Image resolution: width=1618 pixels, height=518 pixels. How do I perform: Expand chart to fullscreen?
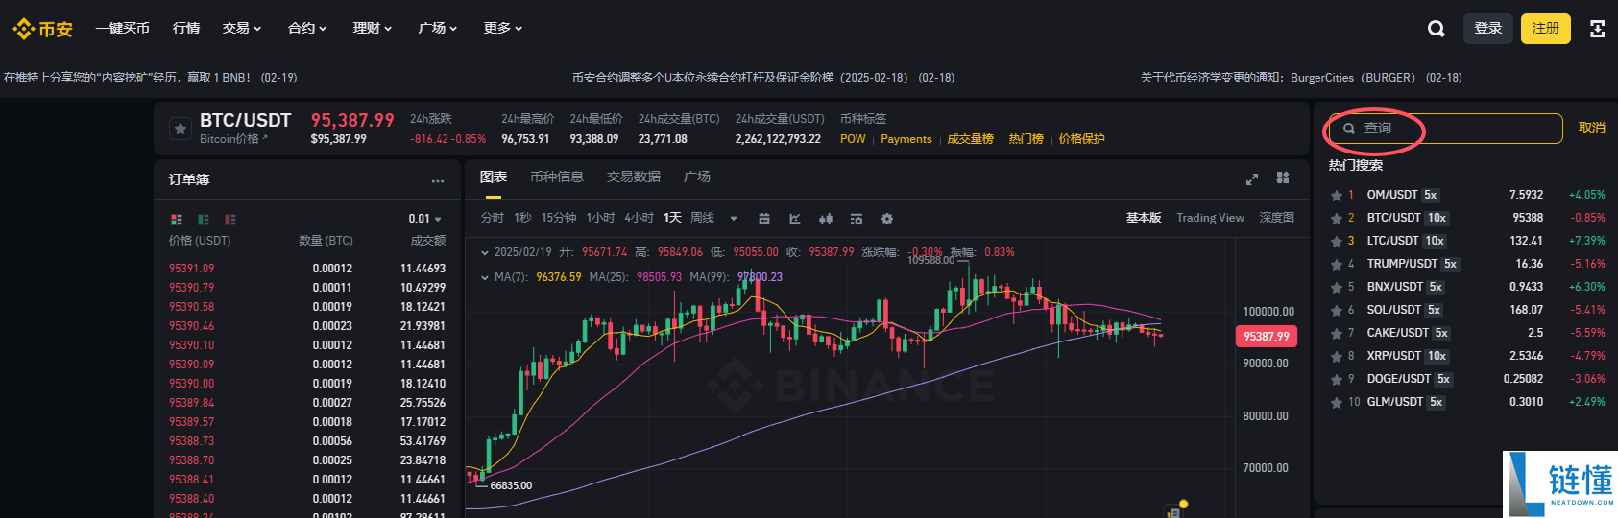coord(1252,178)
